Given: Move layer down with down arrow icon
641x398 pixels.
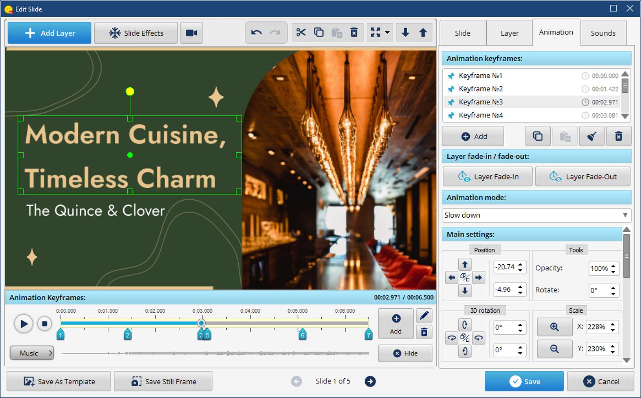Looking at the screenshot, I should click(405, 33).
